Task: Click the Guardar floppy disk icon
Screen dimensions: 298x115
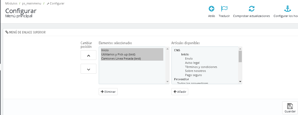Action: (x=290, y=106)
